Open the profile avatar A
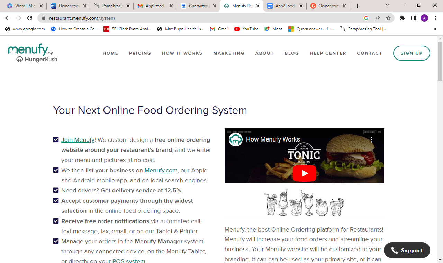443x263 pixels. tap(424, 18)
